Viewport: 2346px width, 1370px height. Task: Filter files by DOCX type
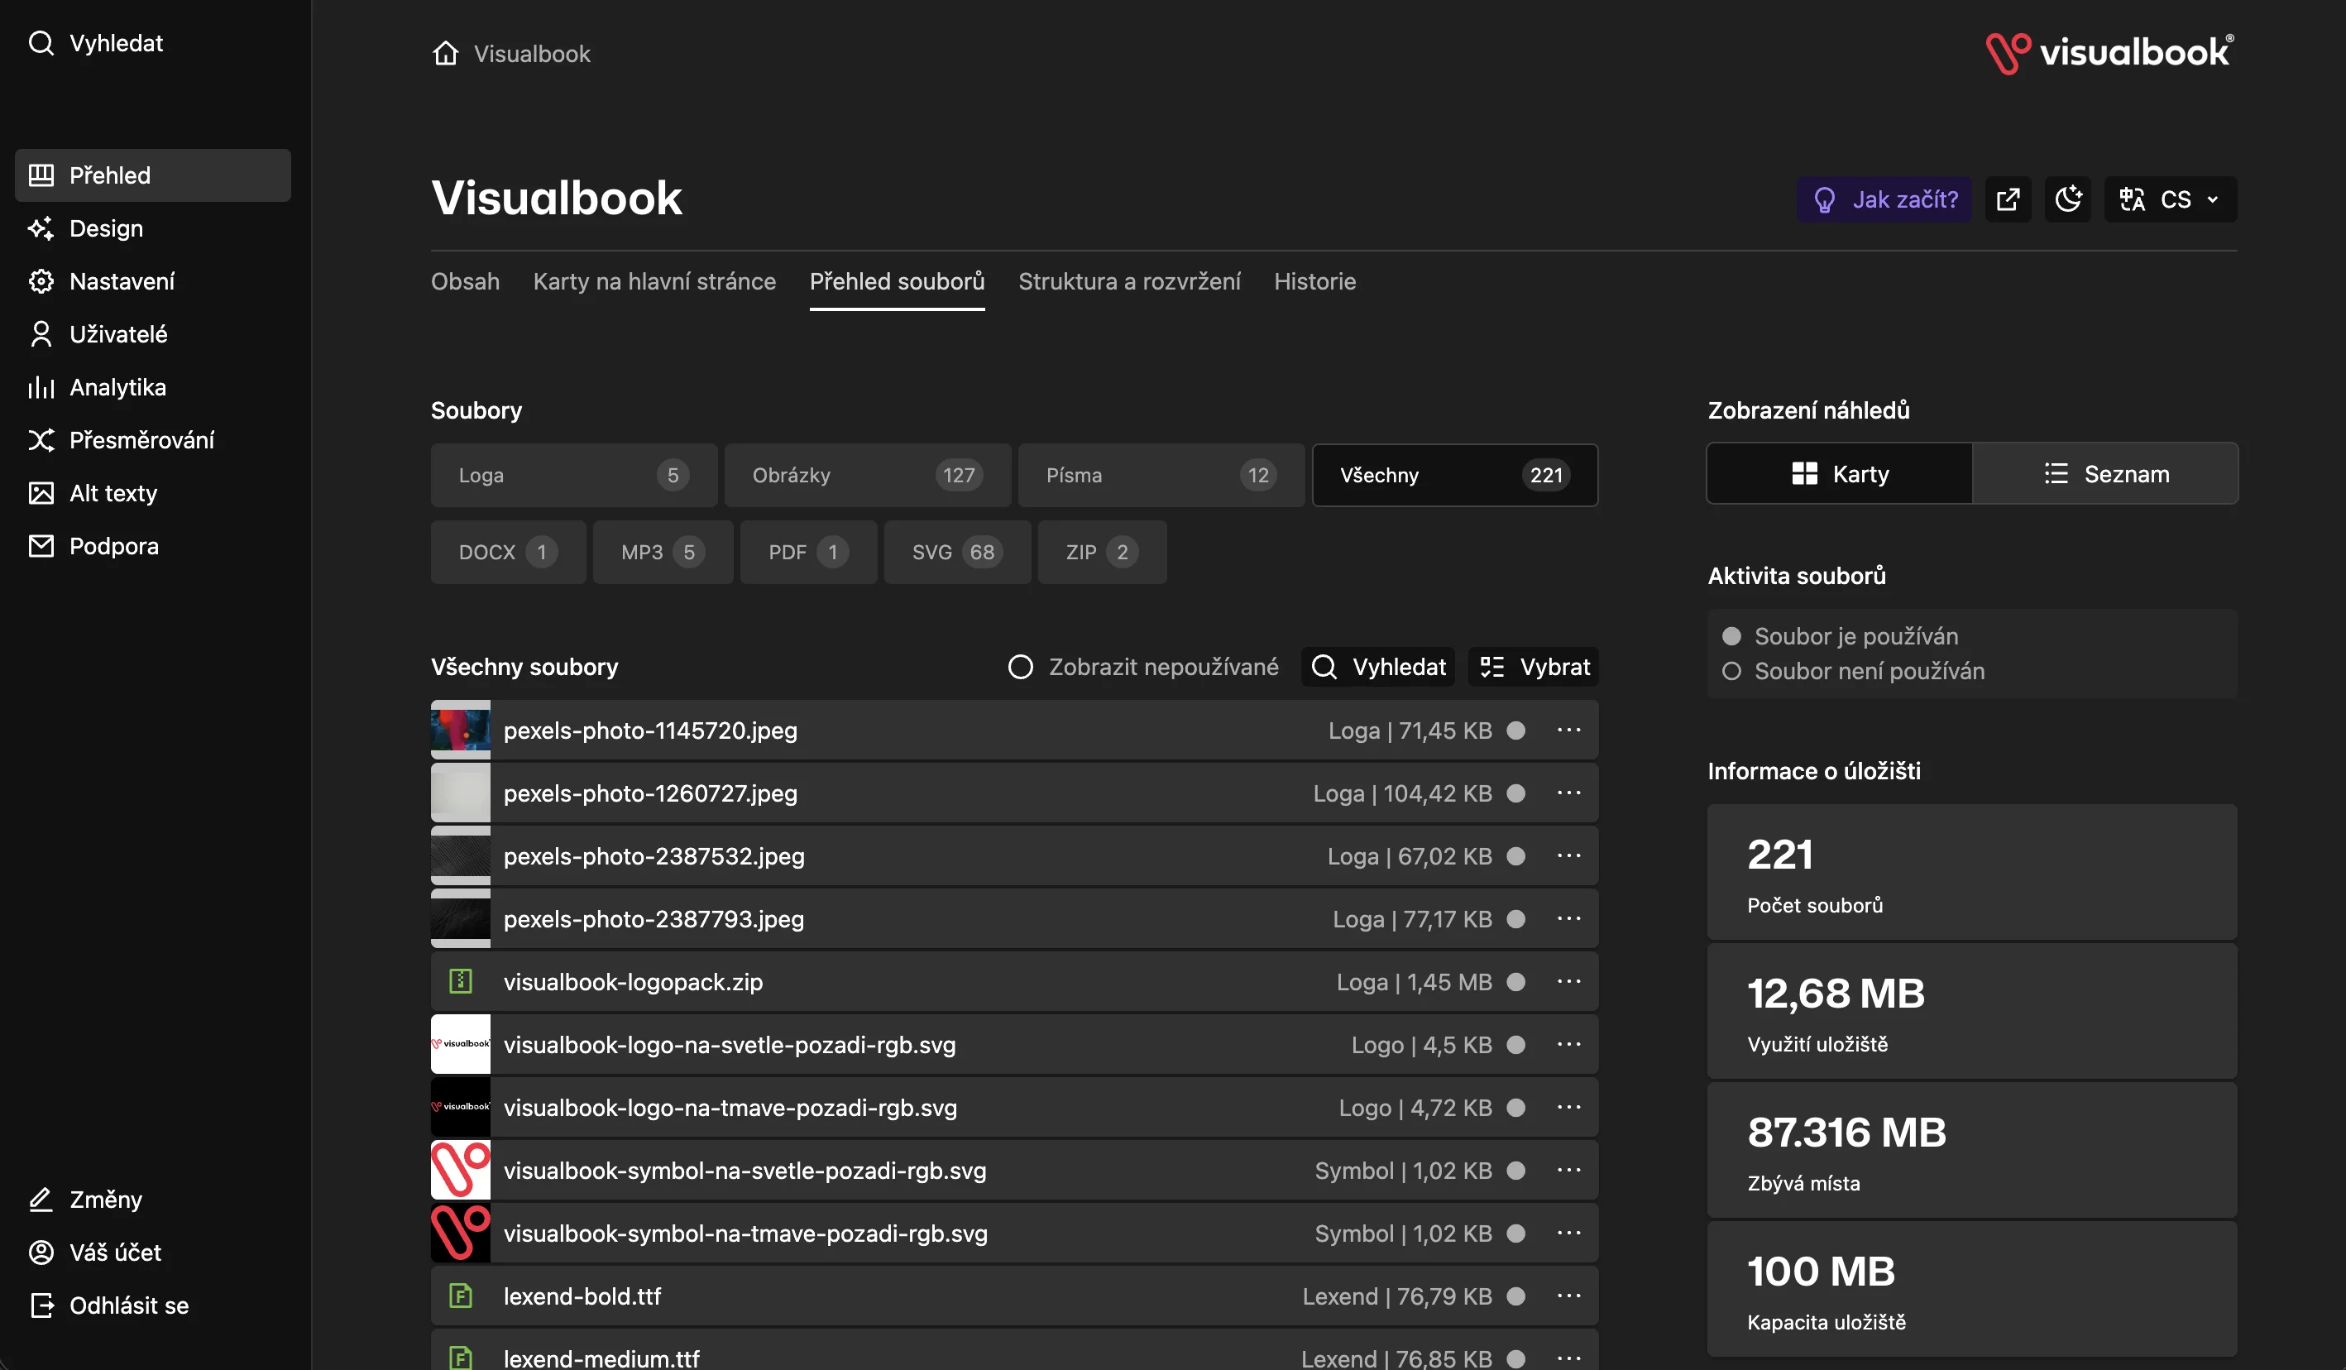point(508,553)
